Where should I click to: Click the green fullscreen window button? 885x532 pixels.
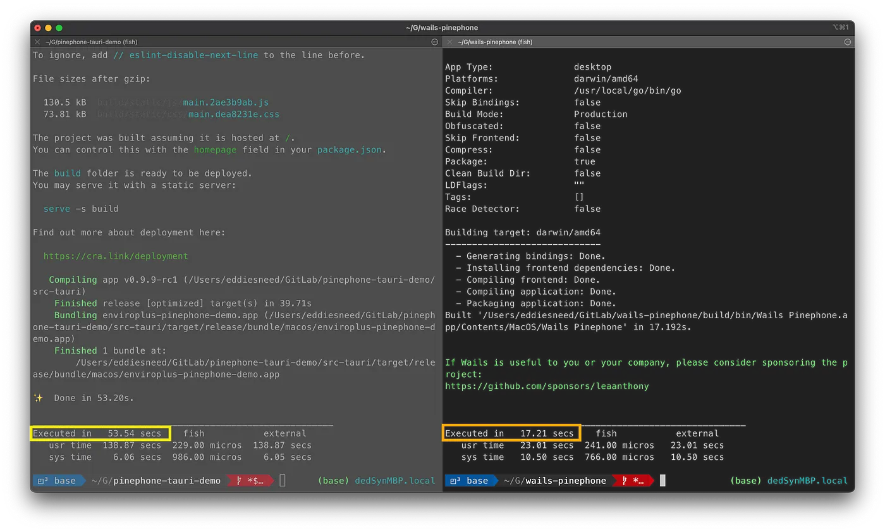(x=59, y=28)
